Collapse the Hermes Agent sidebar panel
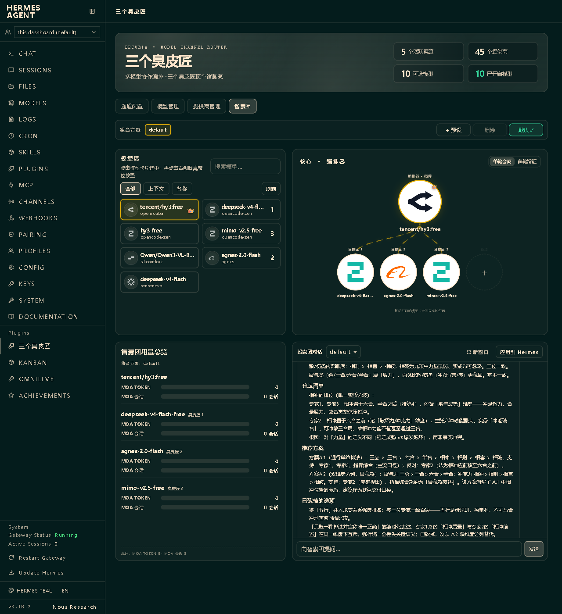Viewport: 562px width, 614px height. coord(92,11)
